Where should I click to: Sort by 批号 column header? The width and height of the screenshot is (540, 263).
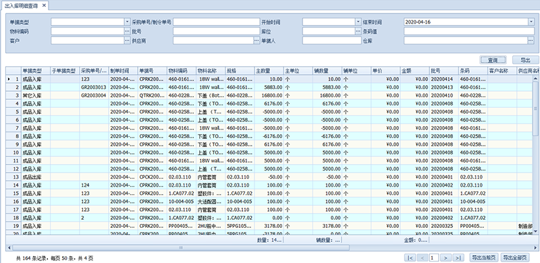pos(444,71)
